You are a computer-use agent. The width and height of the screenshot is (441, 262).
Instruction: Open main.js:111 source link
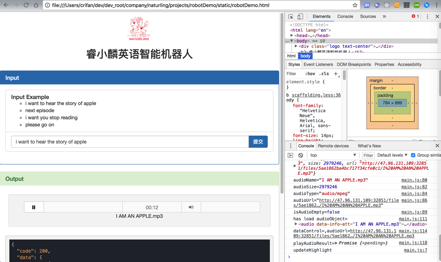[x=413, y=219]
